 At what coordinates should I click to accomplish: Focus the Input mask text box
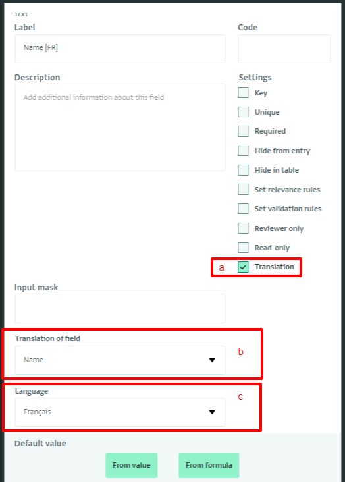click(120, 308)
